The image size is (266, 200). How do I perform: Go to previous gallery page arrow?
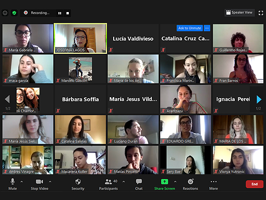coord(7,99)
